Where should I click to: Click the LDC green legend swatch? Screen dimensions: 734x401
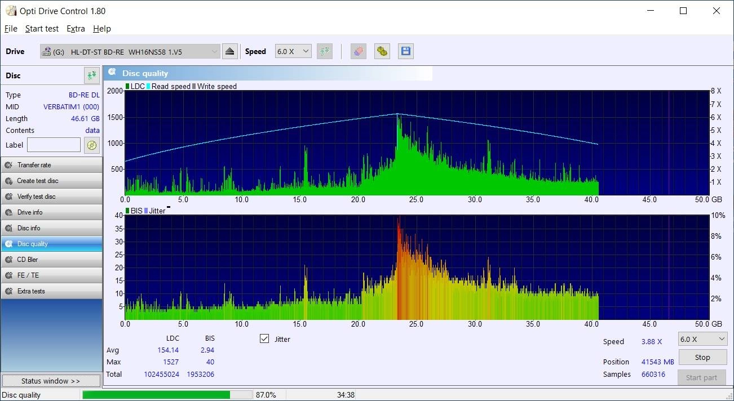click(x=127, y=86)
